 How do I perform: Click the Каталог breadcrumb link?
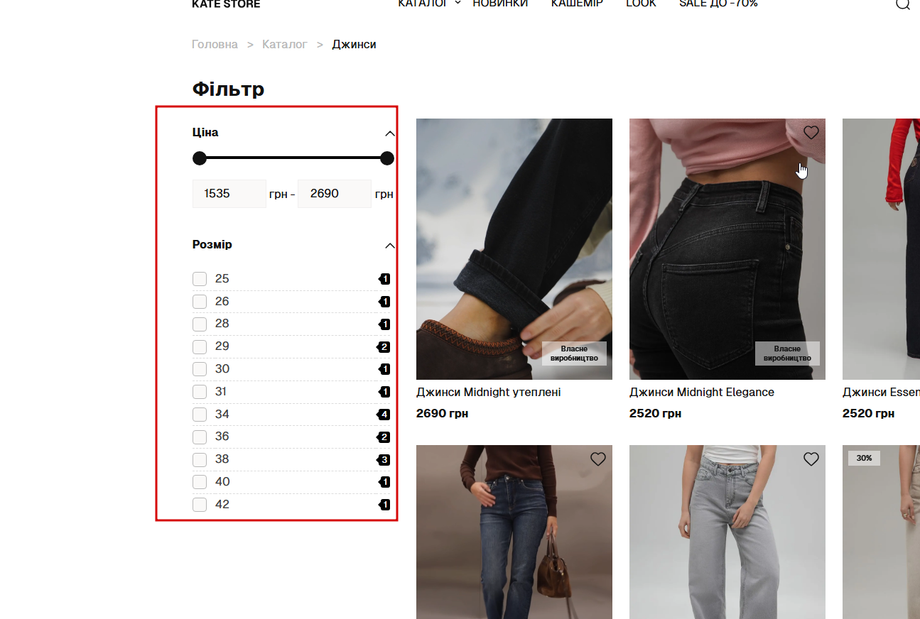tap(285, 45)
